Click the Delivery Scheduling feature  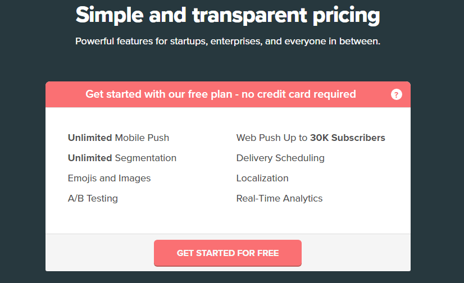[x=280, y=158]
